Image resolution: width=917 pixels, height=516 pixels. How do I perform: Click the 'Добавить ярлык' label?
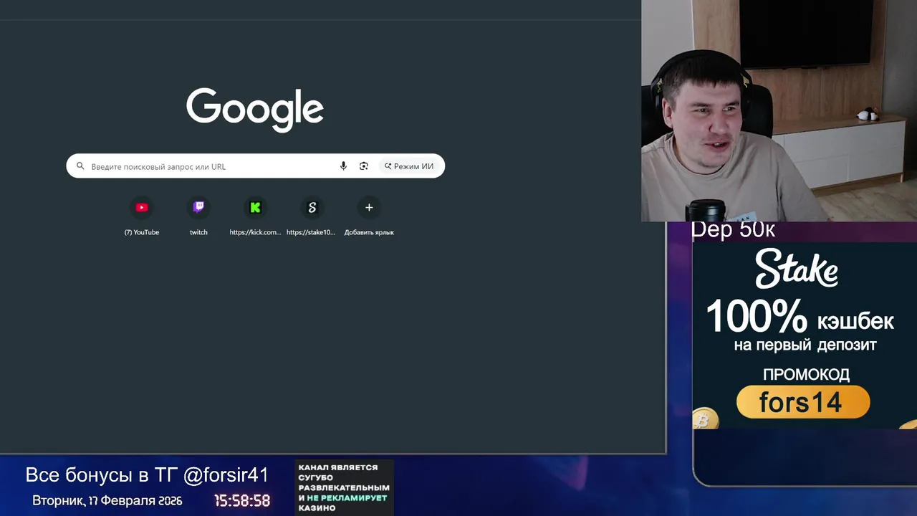(369, 232)
